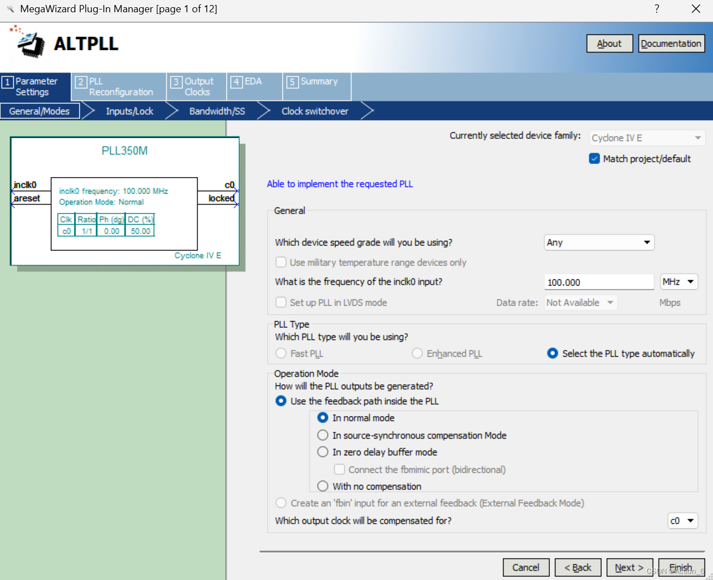
Task: Click the inclk0 port label in diagram
Action: (25, 185)
